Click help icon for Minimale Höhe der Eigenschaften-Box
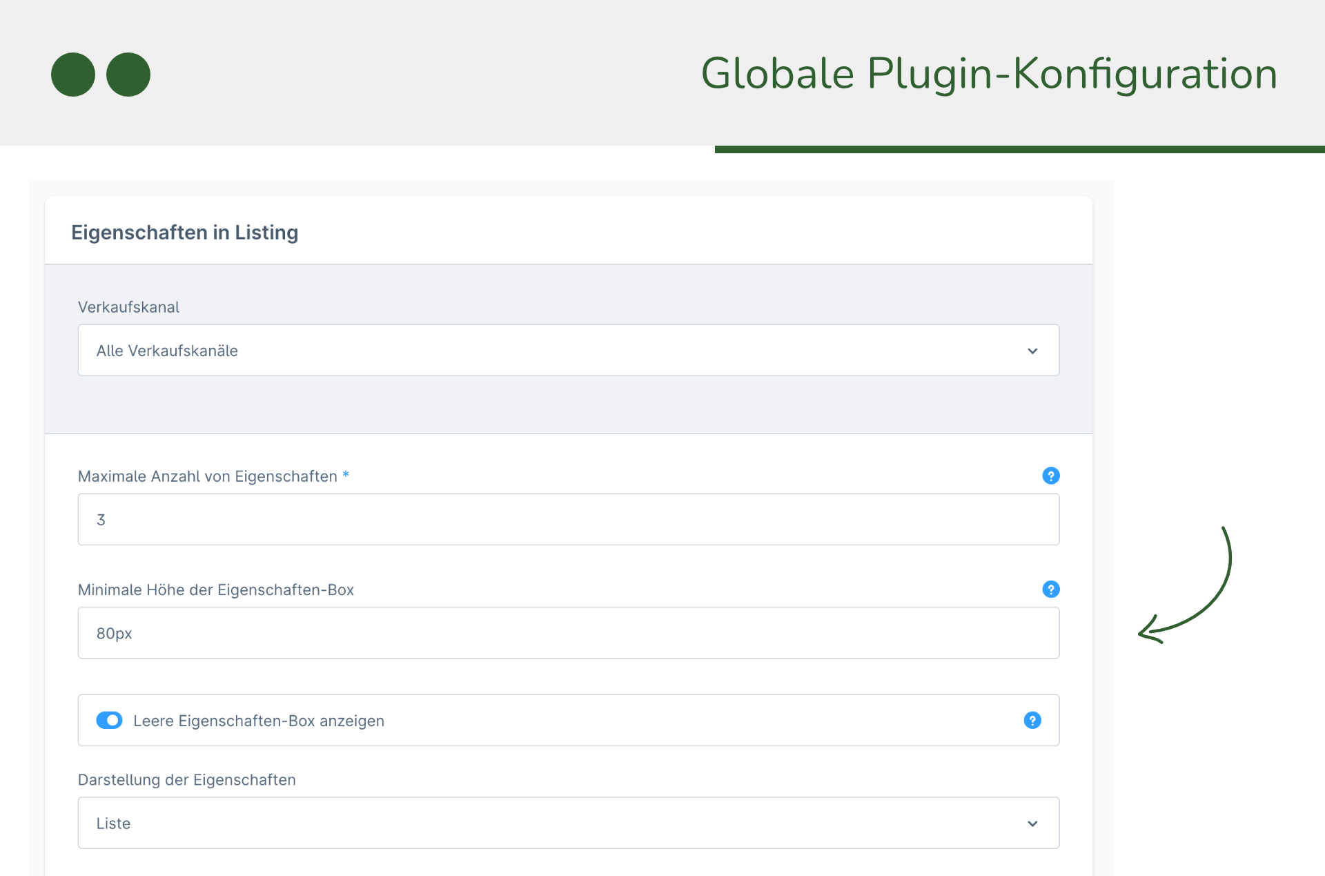This screenshot has width=1325, height=876. pyautogui.click(x=1050, y=590)
